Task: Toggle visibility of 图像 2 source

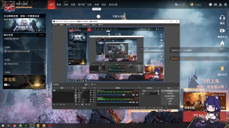Action: tap(91, 95)
